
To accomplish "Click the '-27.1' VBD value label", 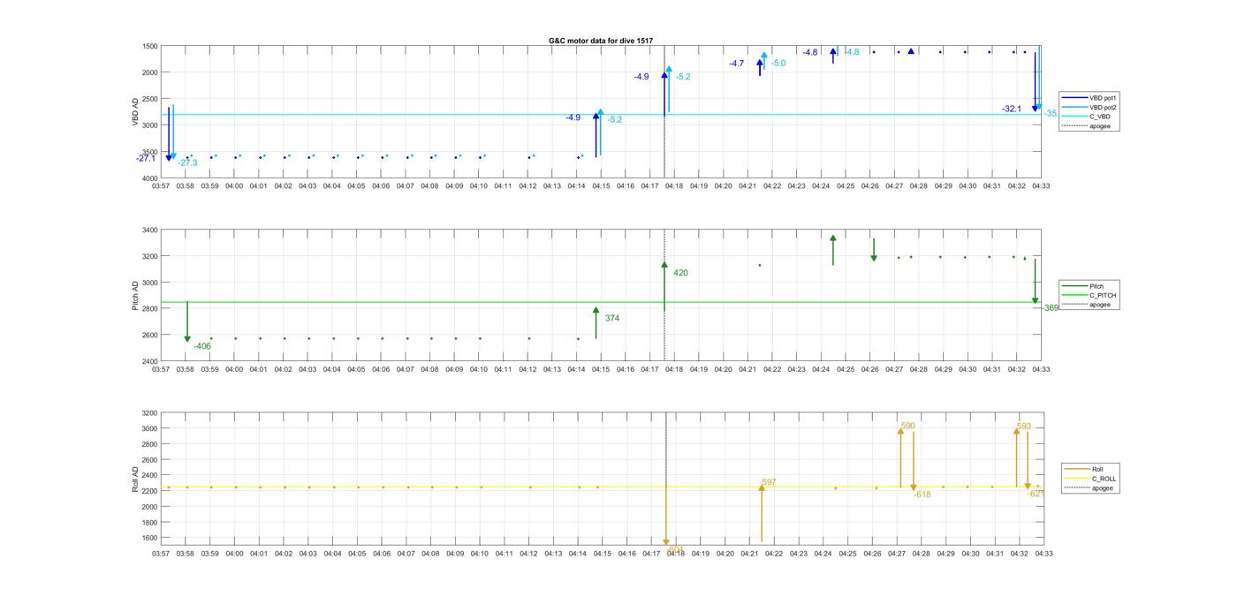I will coord(146,159).
